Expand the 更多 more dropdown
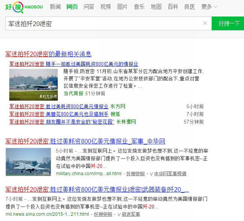 pos(209,7)
